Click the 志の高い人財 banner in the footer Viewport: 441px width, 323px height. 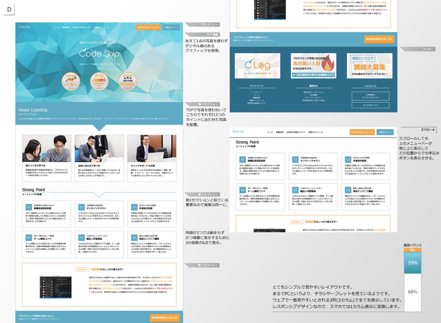(x=313, y=66)
